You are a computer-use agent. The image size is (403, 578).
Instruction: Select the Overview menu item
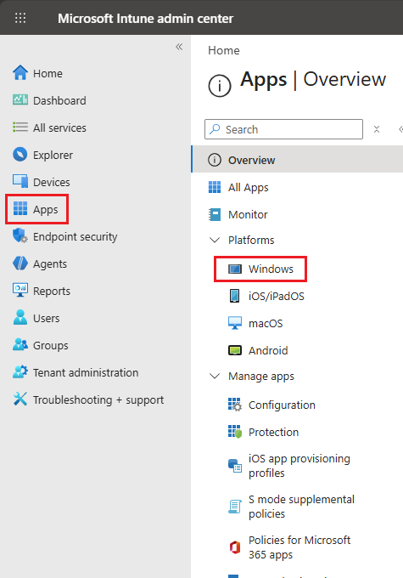pyautogui.click(x=298, y=160)
